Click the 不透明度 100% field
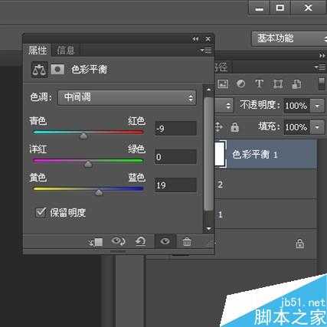This screenshot has height=327, width=327. coord(297,106)
